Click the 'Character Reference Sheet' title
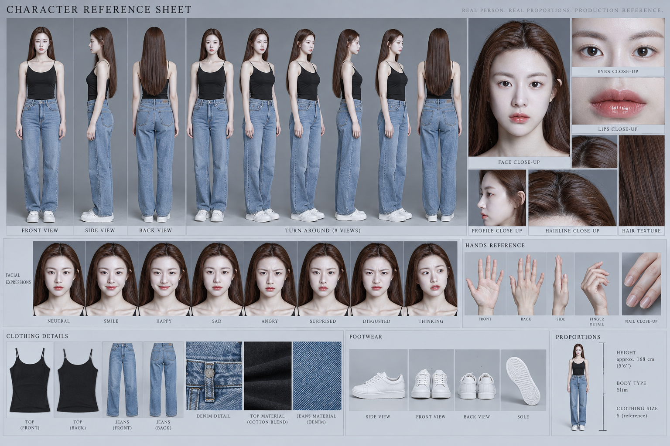Viewport: 670px width, 446px height. click(x=99, y=9)
